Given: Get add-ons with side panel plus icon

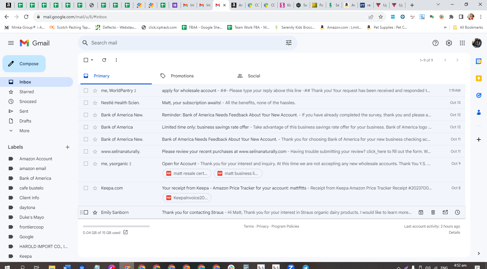Looking at the screenshot, I should (479, 140).
